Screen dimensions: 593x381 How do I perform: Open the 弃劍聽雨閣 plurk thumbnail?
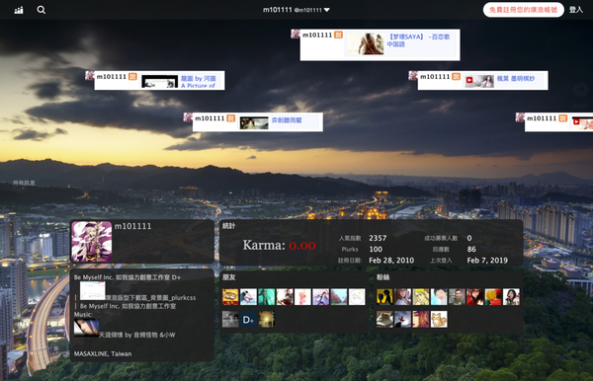point(254,123)
